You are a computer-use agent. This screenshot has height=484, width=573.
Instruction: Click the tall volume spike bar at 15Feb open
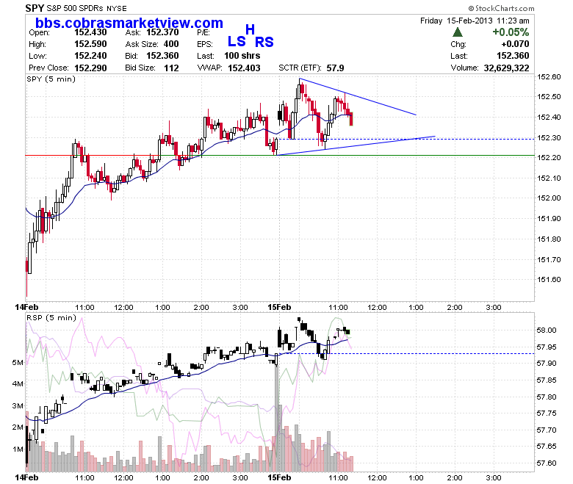click(x=276, y=419)
